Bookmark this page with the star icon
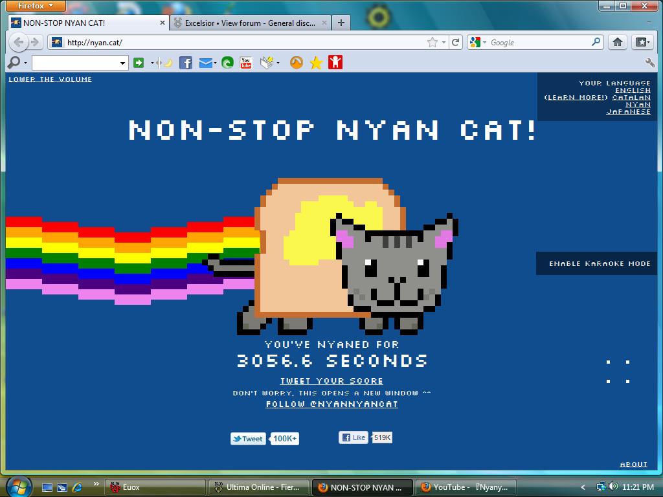663x497 pixels. [432, 42]
